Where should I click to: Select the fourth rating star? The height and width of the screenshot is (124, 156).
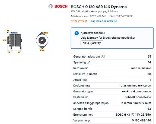(x=83, y=21)
